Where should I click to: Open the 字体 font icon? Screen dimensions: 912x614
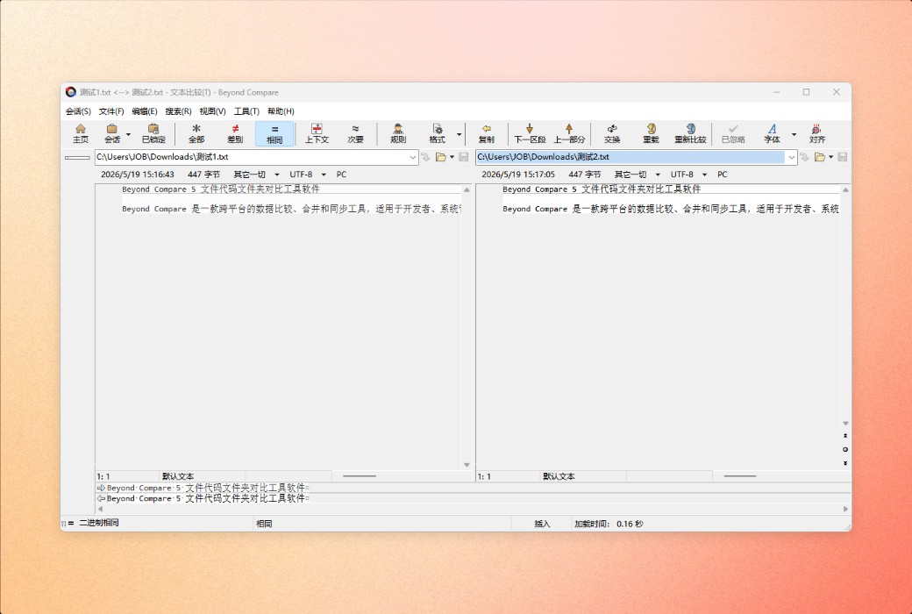coord(772,133)
